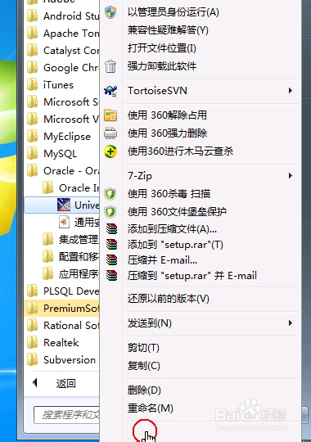Select 重命名(M) menu entry
The image size is (311, 442).
point(151,408)
